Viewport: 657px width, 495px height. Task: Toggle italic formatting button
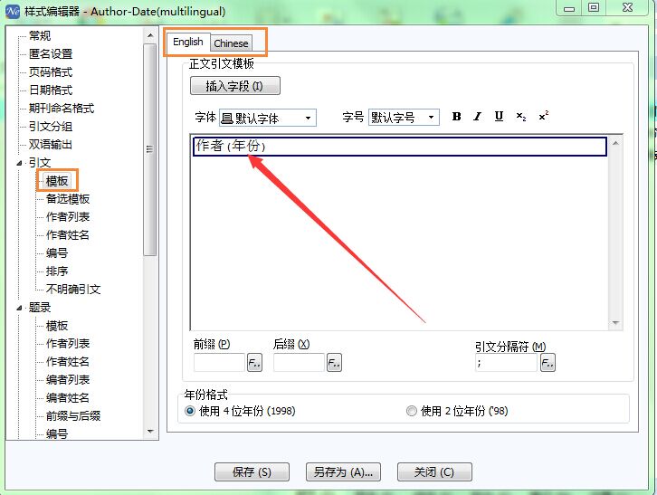(x=477, y=117)
